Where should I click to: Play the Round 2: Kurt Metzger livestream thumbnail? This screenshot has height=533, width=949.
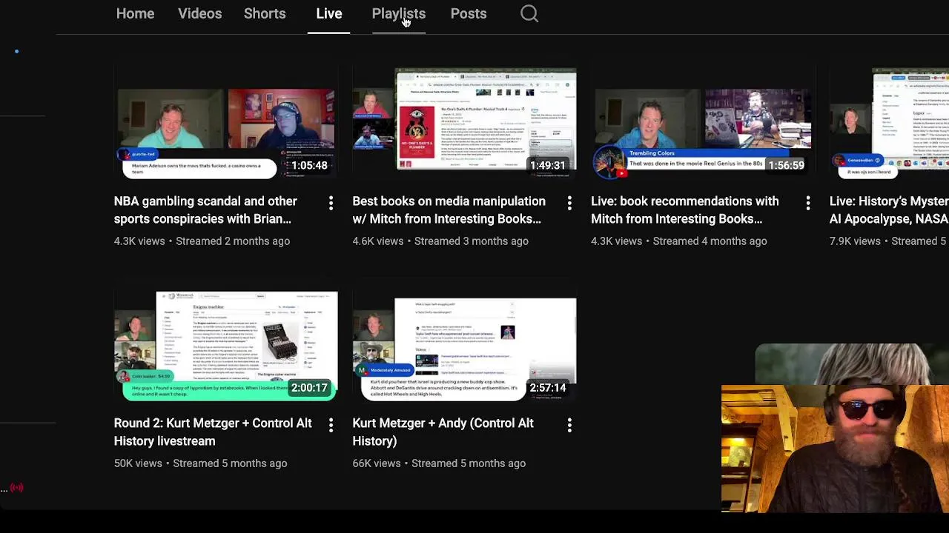pos(225,346)
